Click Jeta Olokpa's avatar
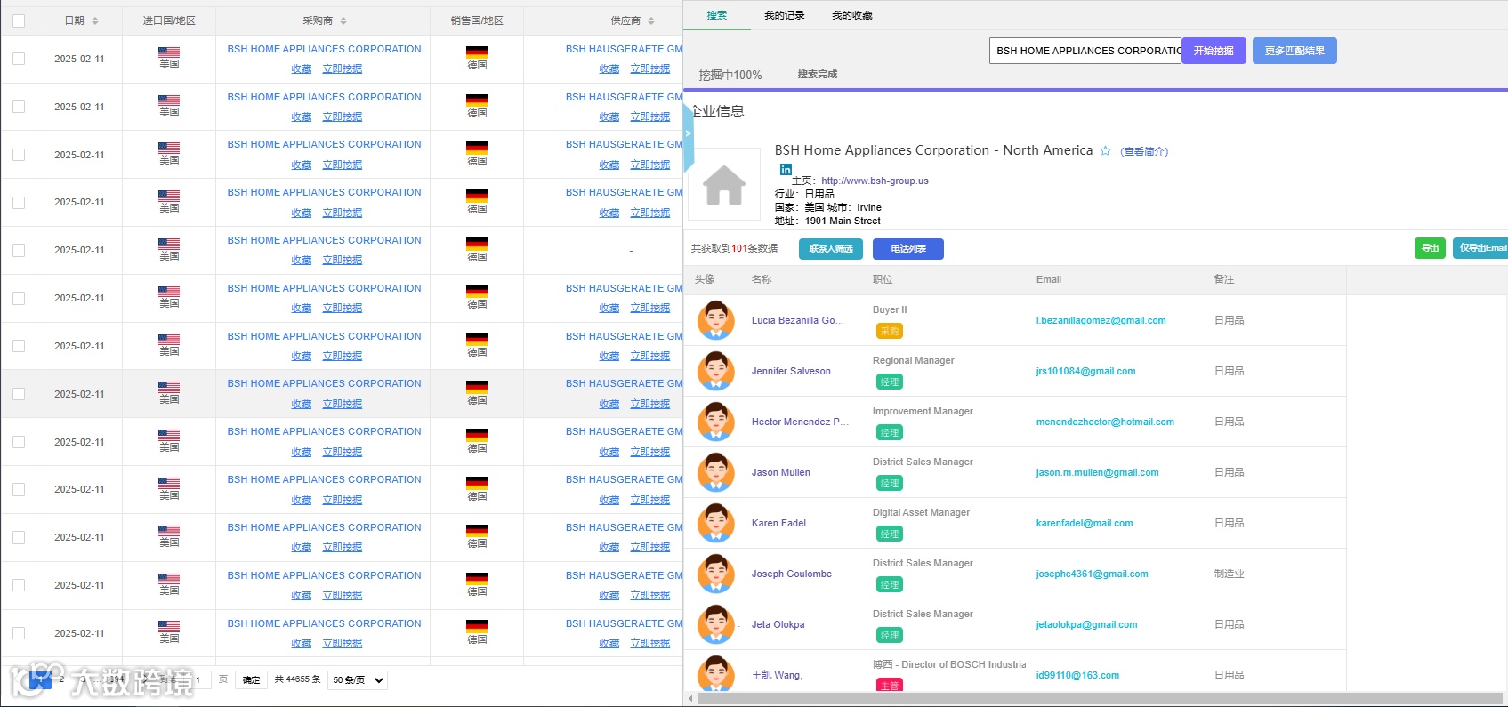This screenshot has width=1508, height=707. (715, 624)
